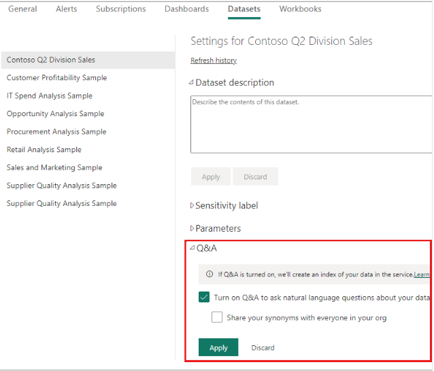Click green Apply button in Q&A section
Viewport: 434px width, 371px height.
coord(218,347)
